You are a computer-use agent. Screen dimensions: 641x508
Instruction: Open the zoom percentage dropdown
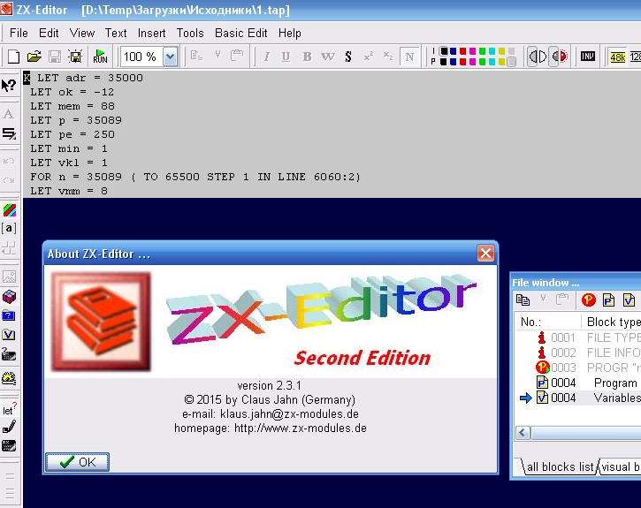(x=170, y=57)
